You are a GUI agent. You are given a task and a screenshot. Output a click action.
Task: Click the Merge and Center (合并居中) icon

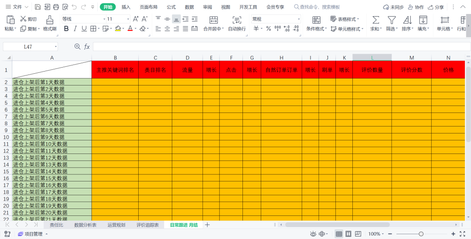[214, 20]
